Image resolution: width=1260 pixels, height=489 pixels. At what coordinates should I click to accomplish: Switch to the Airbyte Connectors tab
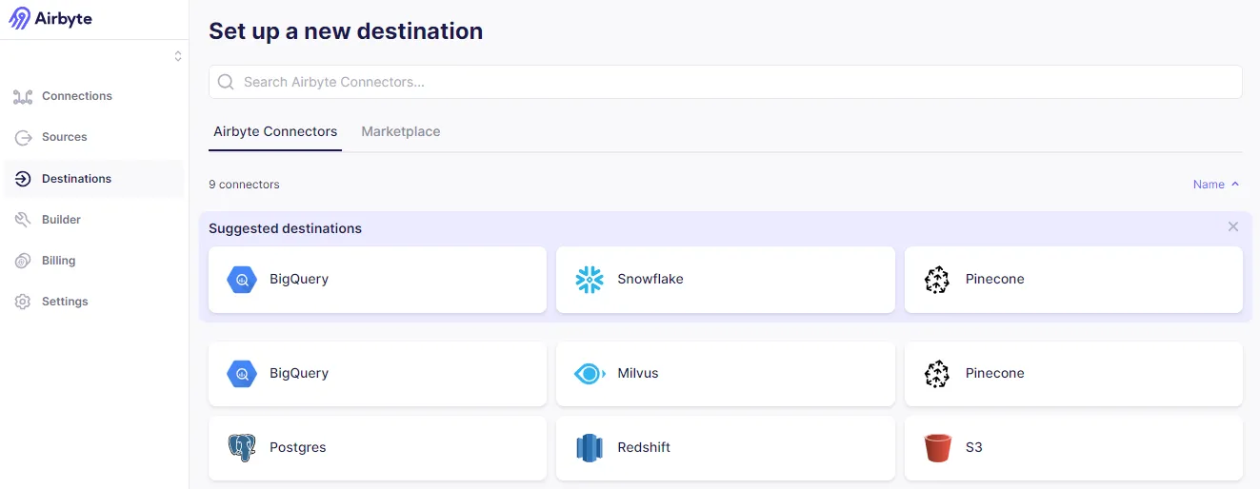click(x=275, y=131)
